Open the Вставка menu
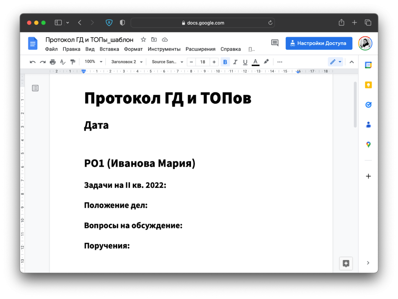The height and width of the screenshot is (299, 398). [109, 49]
